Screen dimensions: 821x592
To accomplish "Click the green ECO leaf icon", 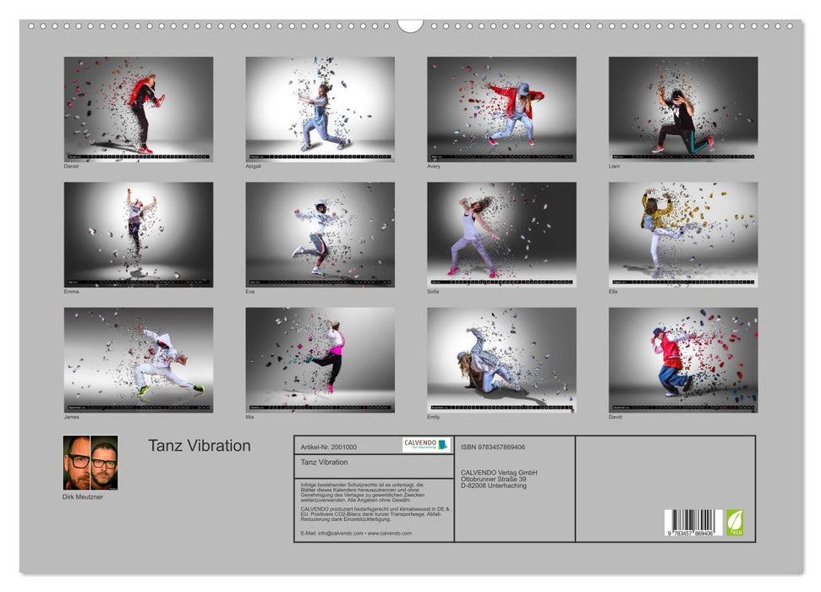I will 734,521.
